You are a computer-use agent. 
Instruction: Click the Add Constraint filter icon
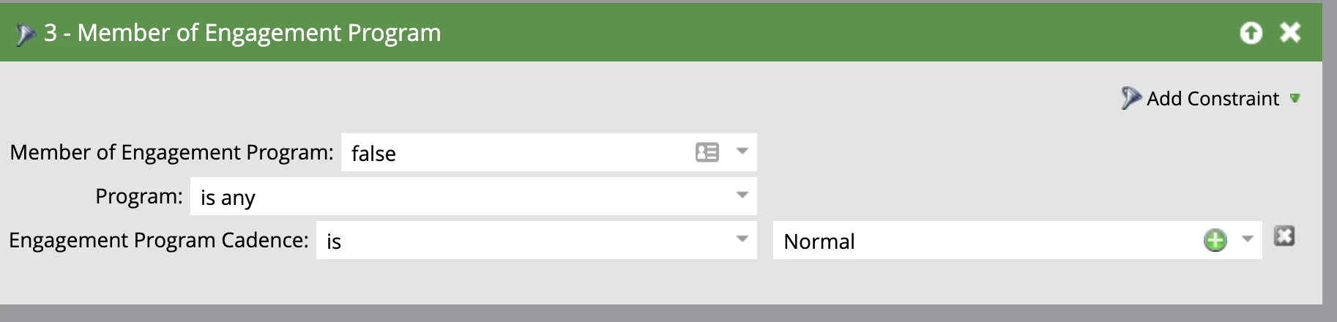(1131, 98)
